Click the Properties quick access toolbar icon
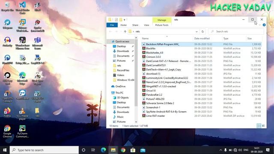This screenshot has width=274, height=154. click(116, 20)
